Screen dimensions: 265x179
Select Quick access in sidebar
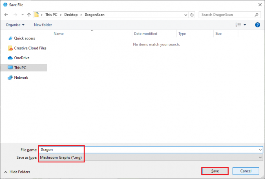click(25, 38)
